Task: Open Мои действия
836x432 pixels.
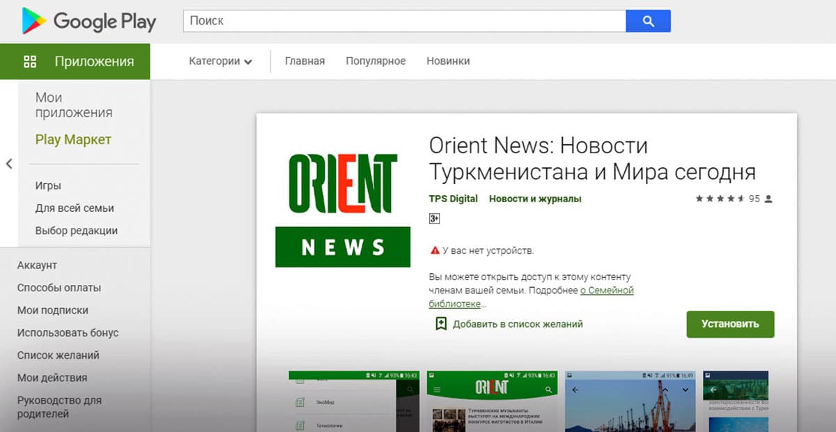Action: (52, 378)
